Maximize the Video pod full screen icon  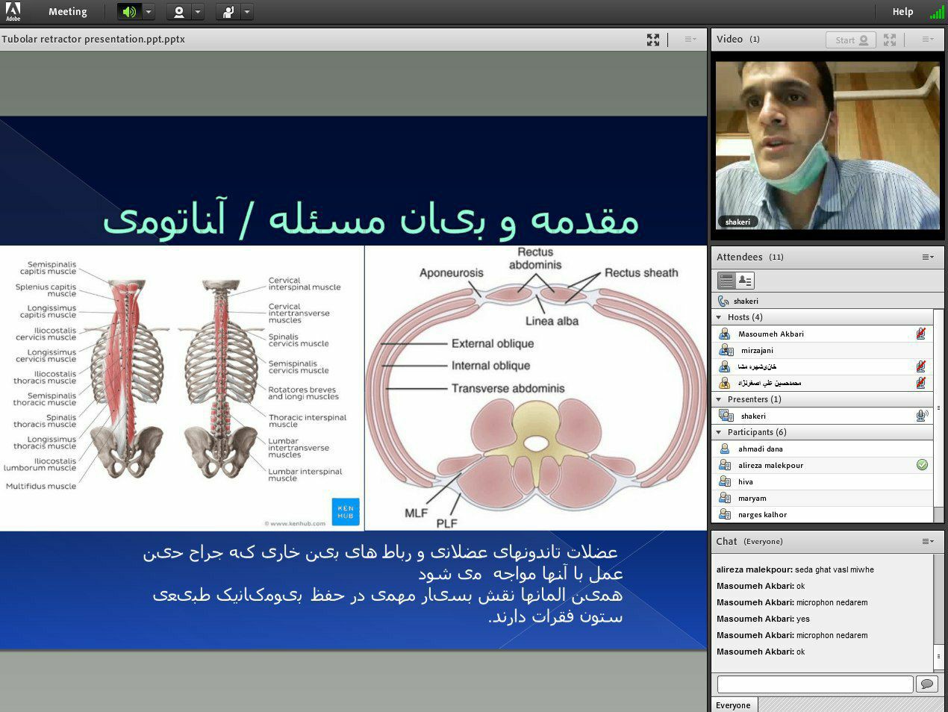[x=890, y=40]
